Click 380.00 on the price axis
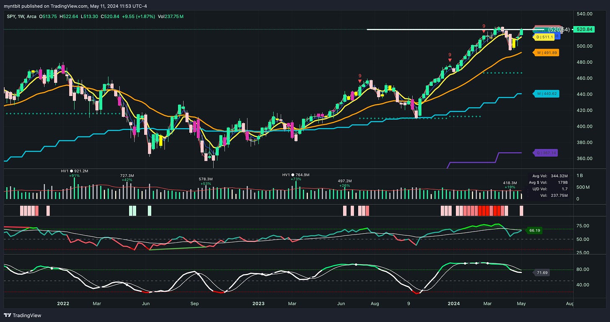 pos(584,142)
